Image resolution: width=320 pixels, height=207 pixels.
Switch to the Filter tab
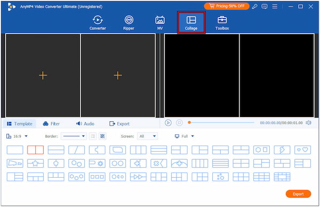coord(51,124)
